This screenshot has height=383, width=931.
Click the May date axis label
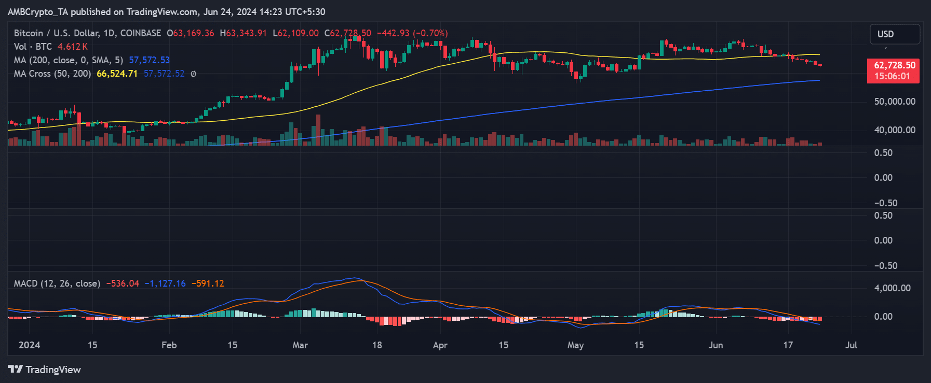point(575,345)
